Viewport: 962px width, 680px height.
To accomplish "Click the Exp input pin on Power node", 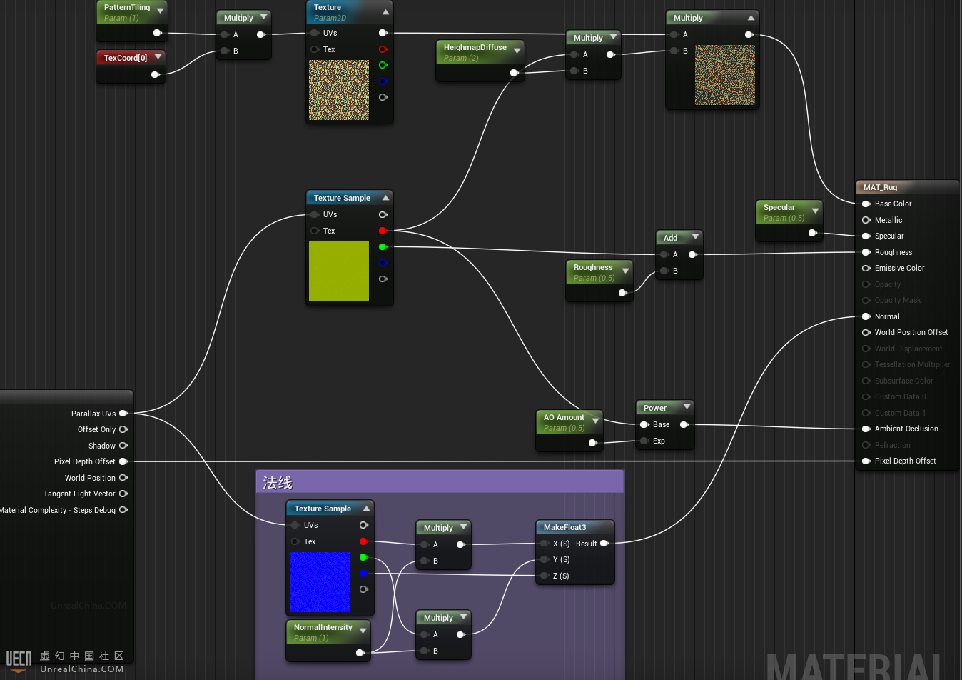I will [644, 441].
